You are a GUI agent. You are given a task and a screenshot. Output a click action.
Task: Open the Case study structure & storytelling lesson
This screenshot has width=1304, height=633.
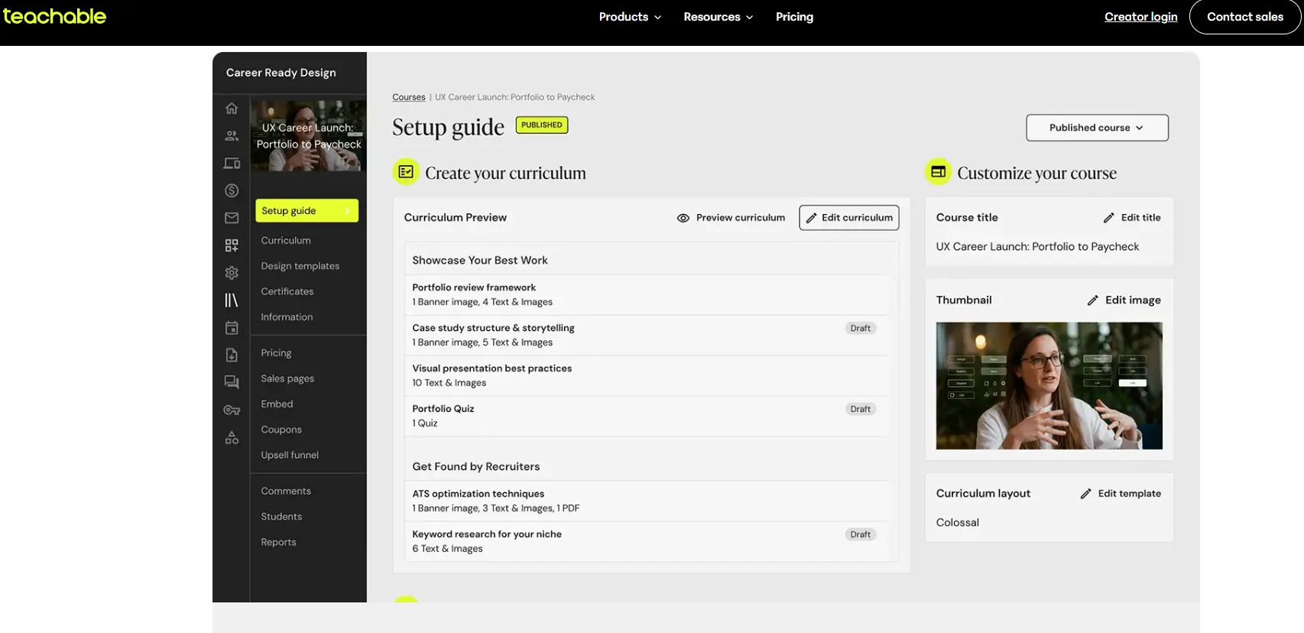(x=646, y=335)
